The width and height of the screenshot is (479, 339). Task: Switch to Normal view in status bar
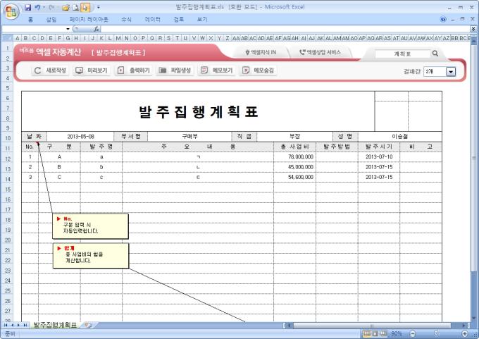(367, 333)
